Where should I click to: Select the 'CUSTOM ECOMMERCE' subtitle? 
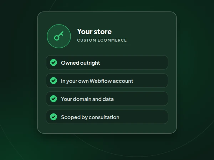tap(102, 40)
